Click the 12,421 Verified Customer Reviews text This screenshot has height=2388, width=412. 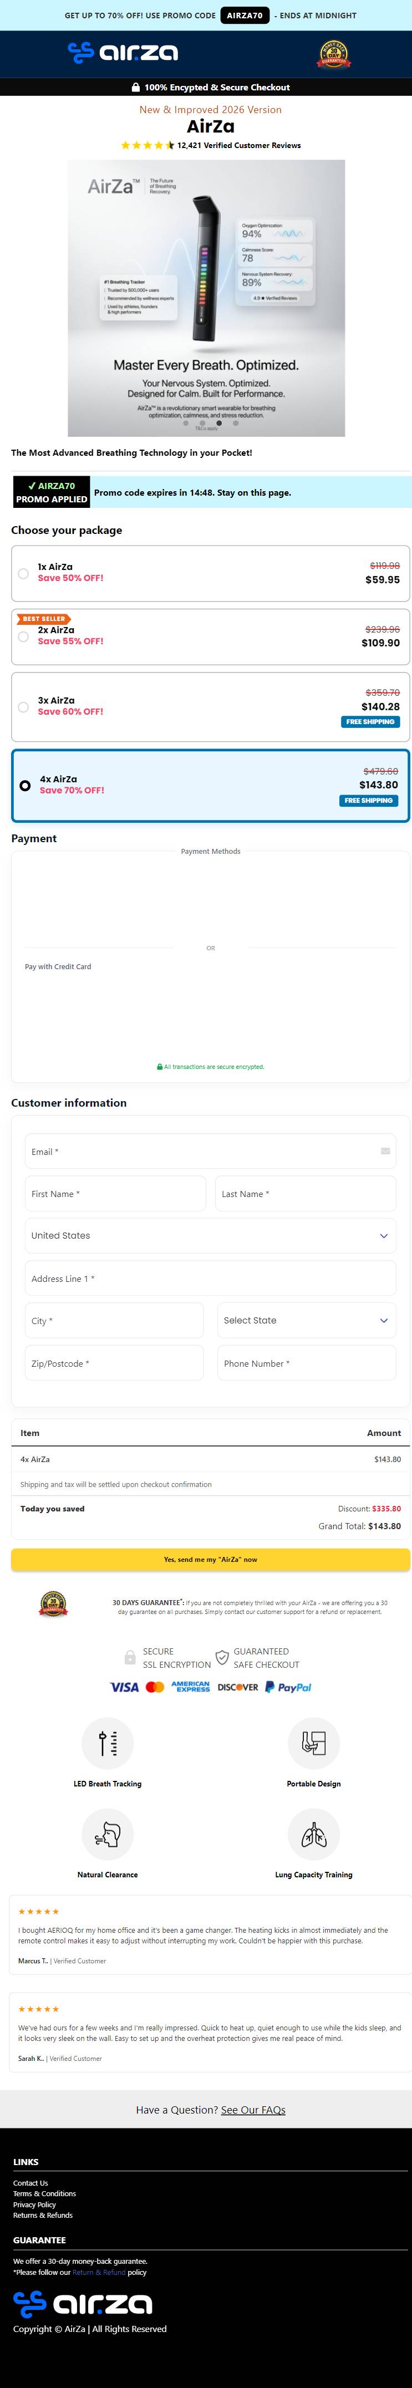238,145
